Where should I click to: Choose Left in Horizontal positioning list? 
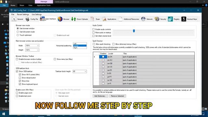pyautogui.click(x=80, y=44)
